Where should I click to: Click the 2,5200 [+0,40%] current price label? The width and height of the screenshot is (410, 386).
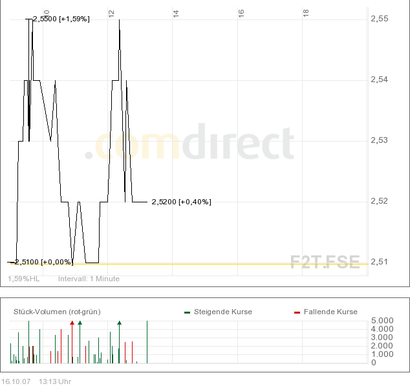[181, 202]
